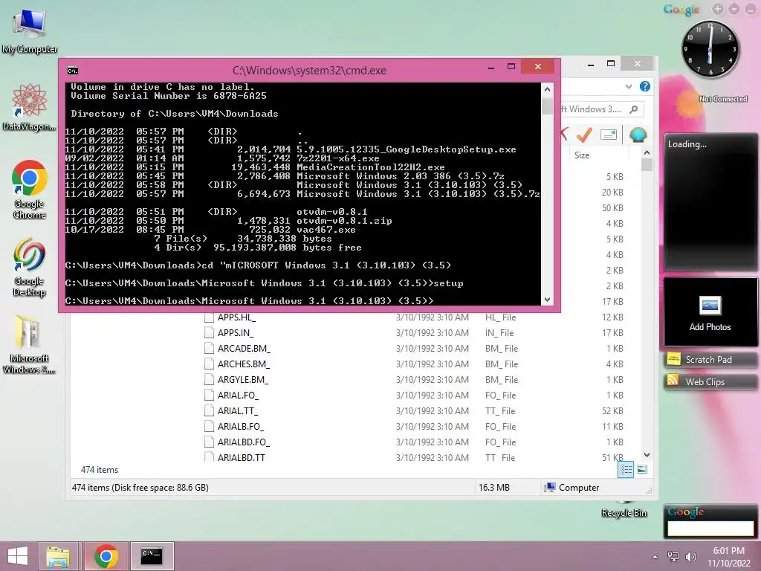Select the ARGYLE.BM_ file
This screenshot has height=571, width=761.
[x=243, y=379]
